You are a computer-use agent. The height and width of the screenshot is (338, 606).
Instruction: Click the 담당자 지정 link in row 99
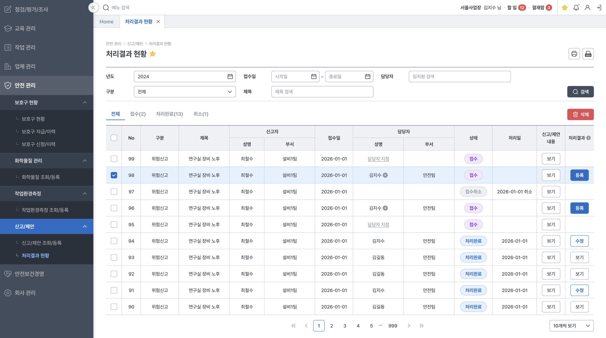point(378,159)
